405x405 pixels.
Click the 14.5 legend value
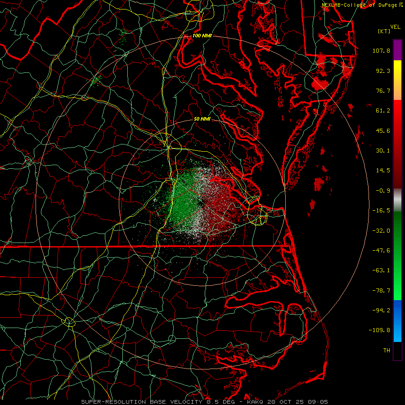tap(383, 171)
